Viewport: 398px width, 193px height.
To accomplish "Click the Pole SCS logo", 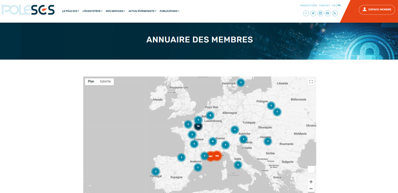I will (27, 10).
